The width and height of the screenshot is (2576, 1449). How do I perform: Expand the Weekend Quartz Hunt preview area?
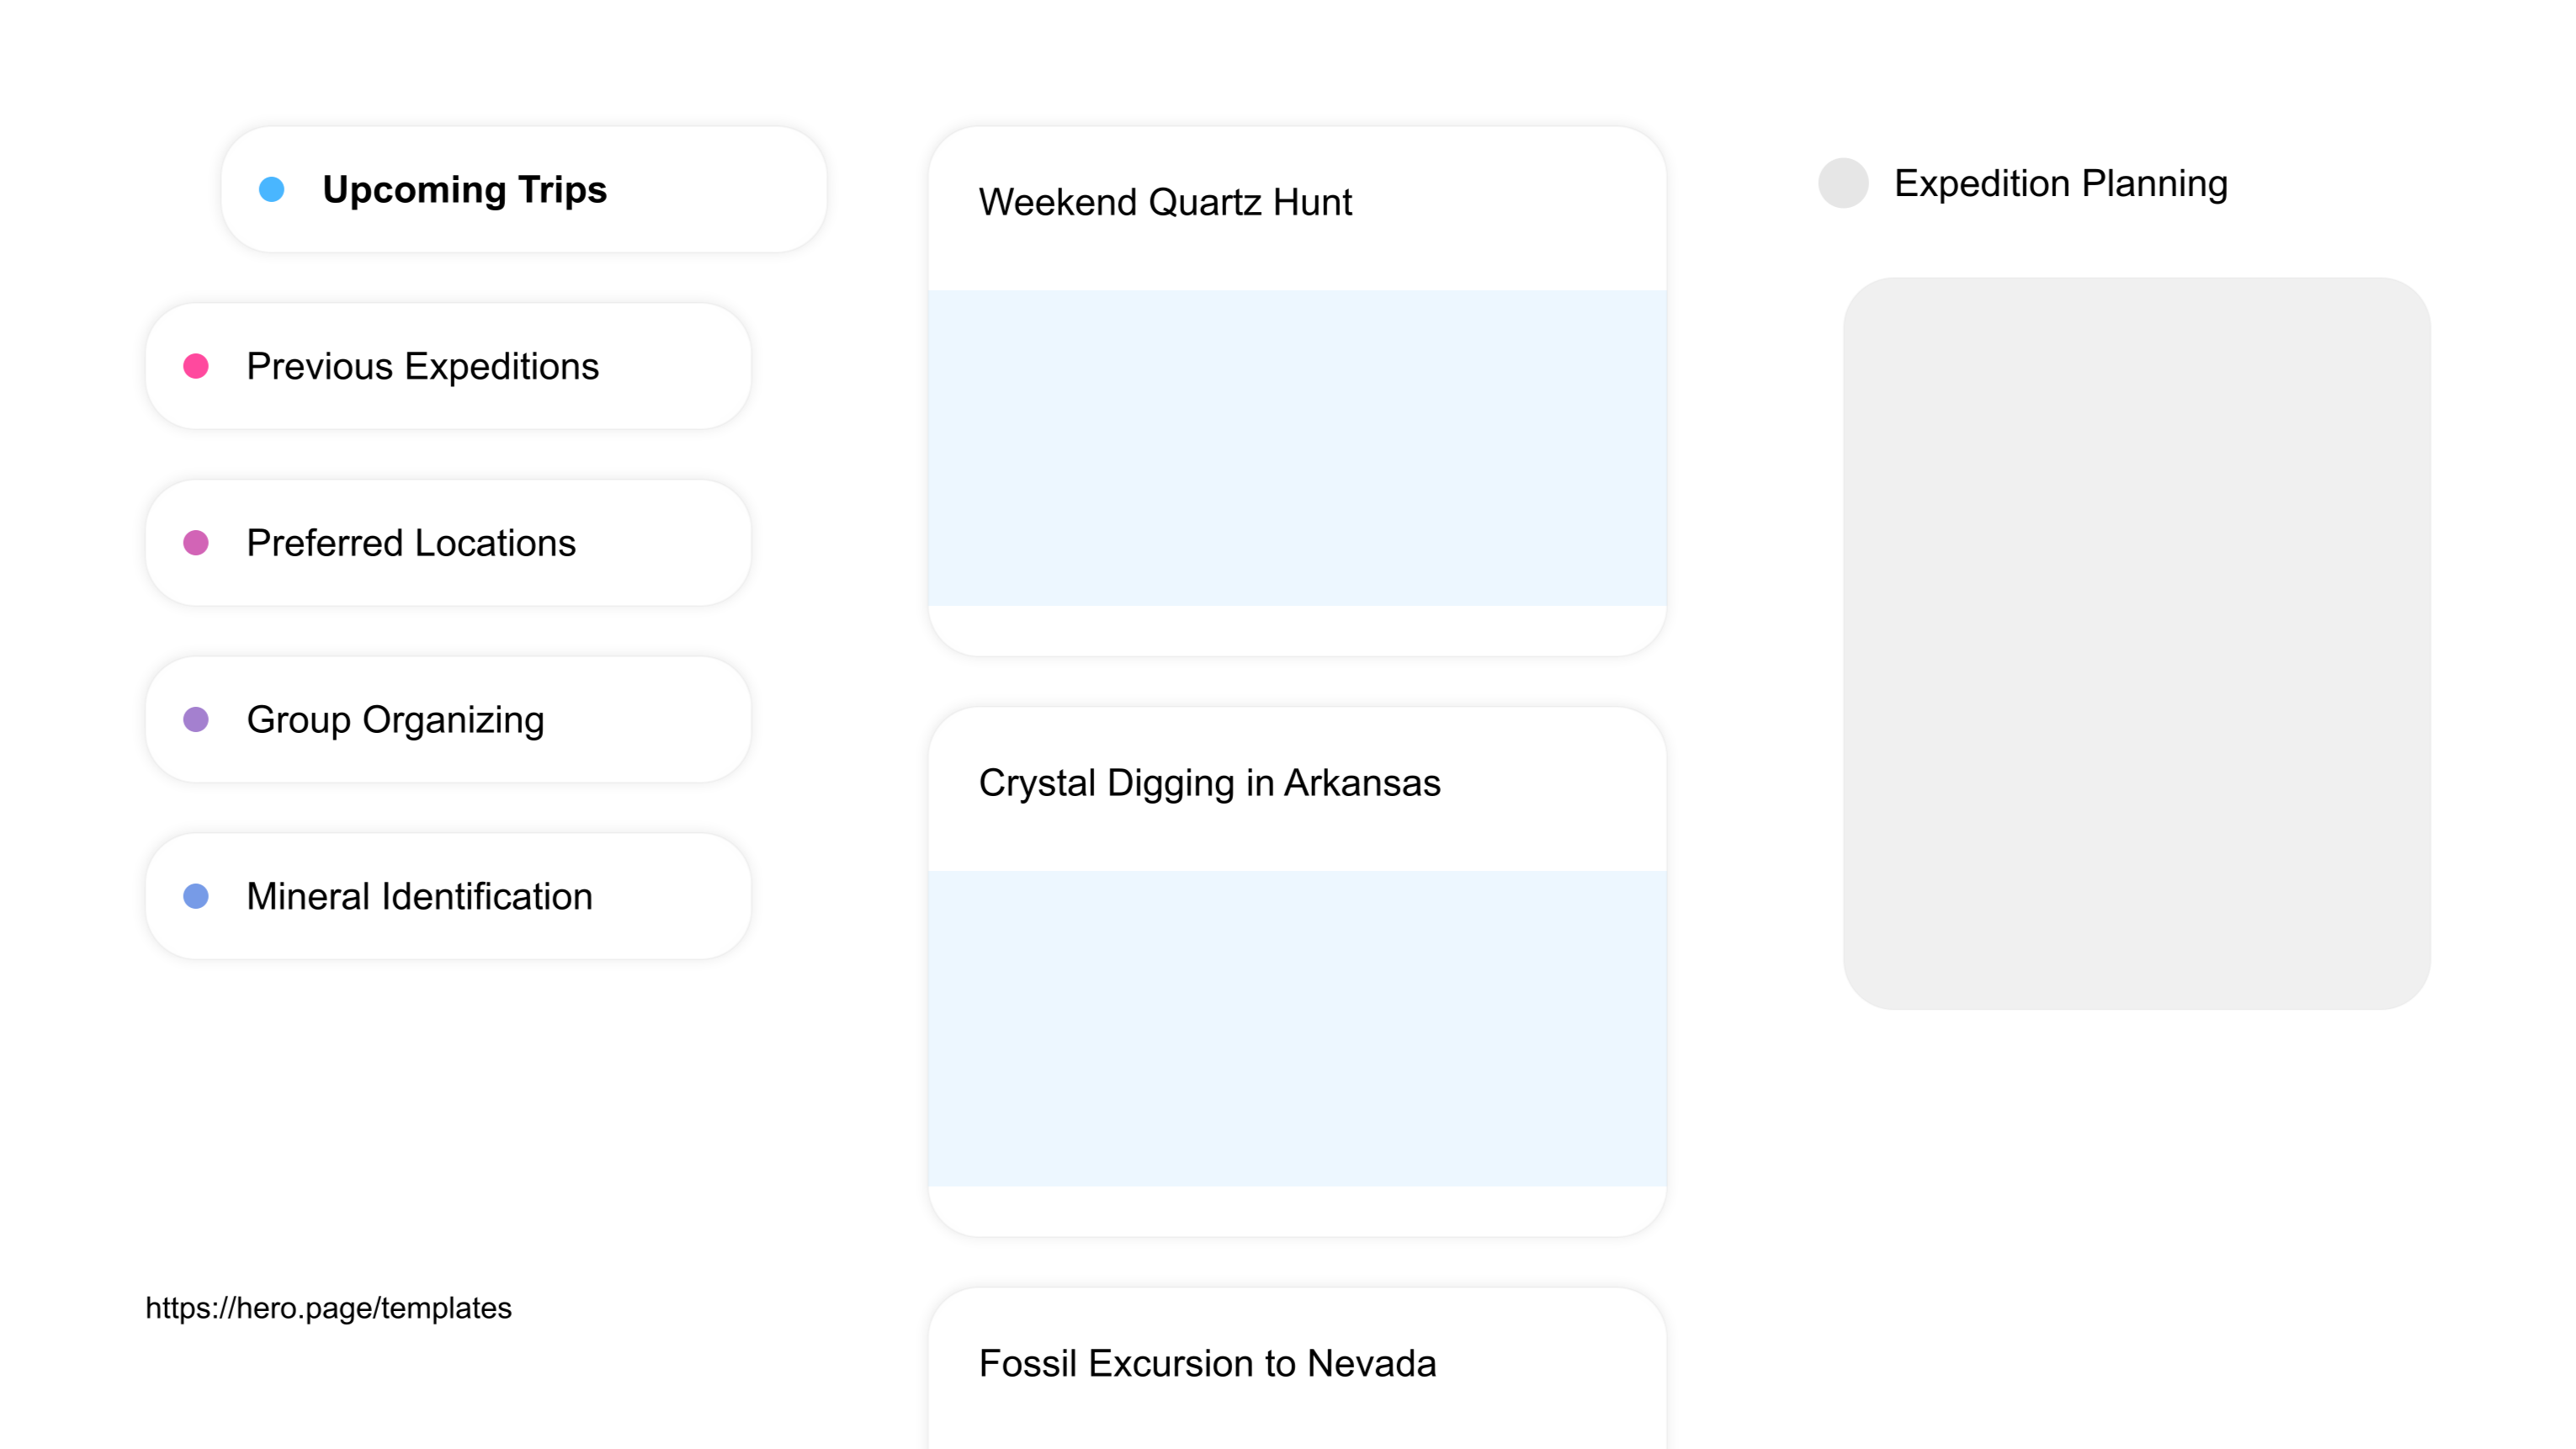(x=1297, y=447)
